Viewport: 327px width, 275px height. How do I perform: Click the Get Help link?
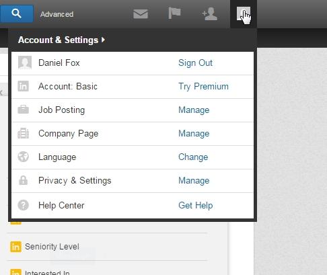tap(196, 206)
